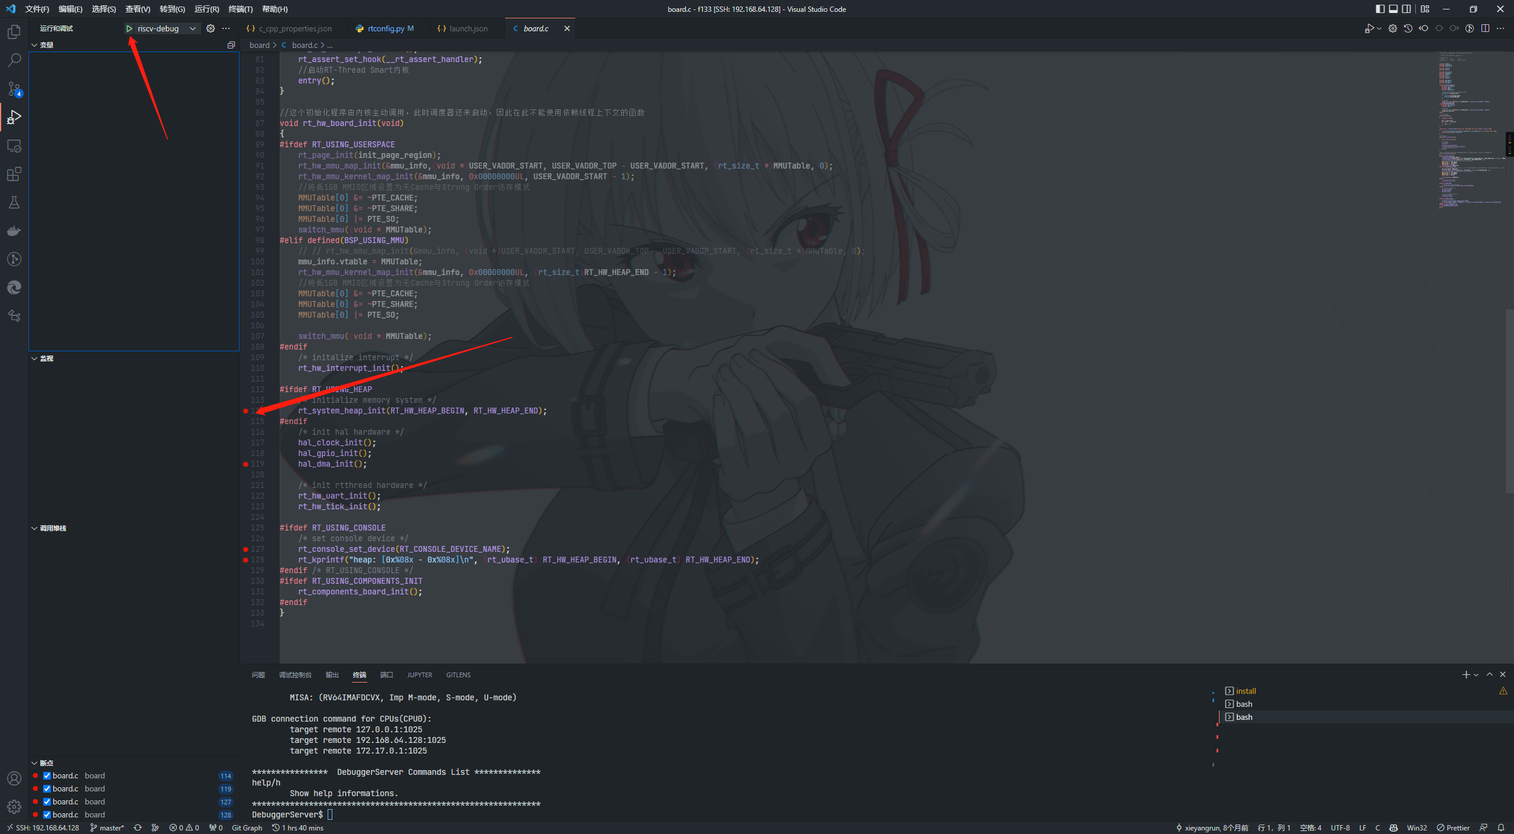1514x834 pixels.
Task: Toggle primary sidebar layout icon
Action: point(1380,9)
